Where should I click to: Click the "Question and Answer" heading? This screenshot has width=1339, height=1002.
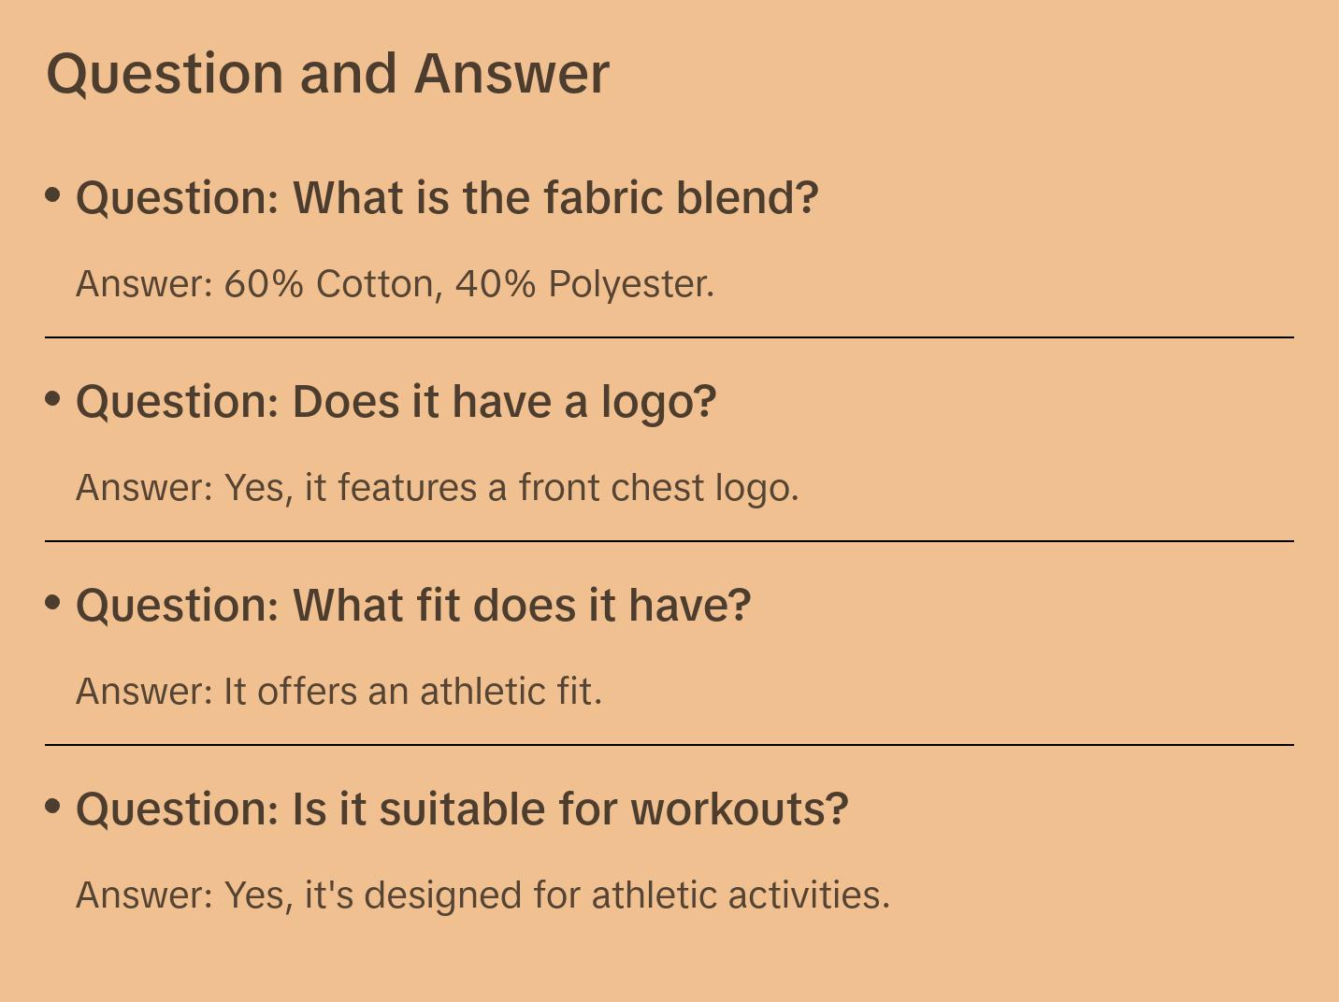click(327, 73)
